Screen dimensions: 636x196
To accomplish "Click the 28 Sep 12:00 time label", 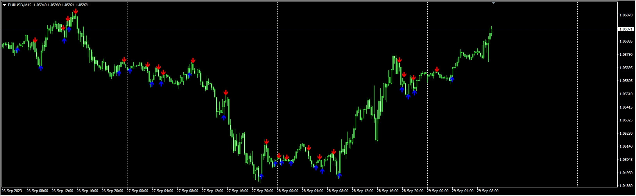I will [363, 191].
